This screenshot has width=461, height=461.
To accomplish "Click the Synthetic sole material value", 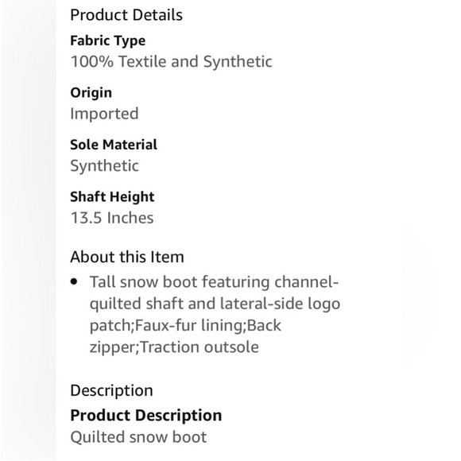I will tap(104, 166).
